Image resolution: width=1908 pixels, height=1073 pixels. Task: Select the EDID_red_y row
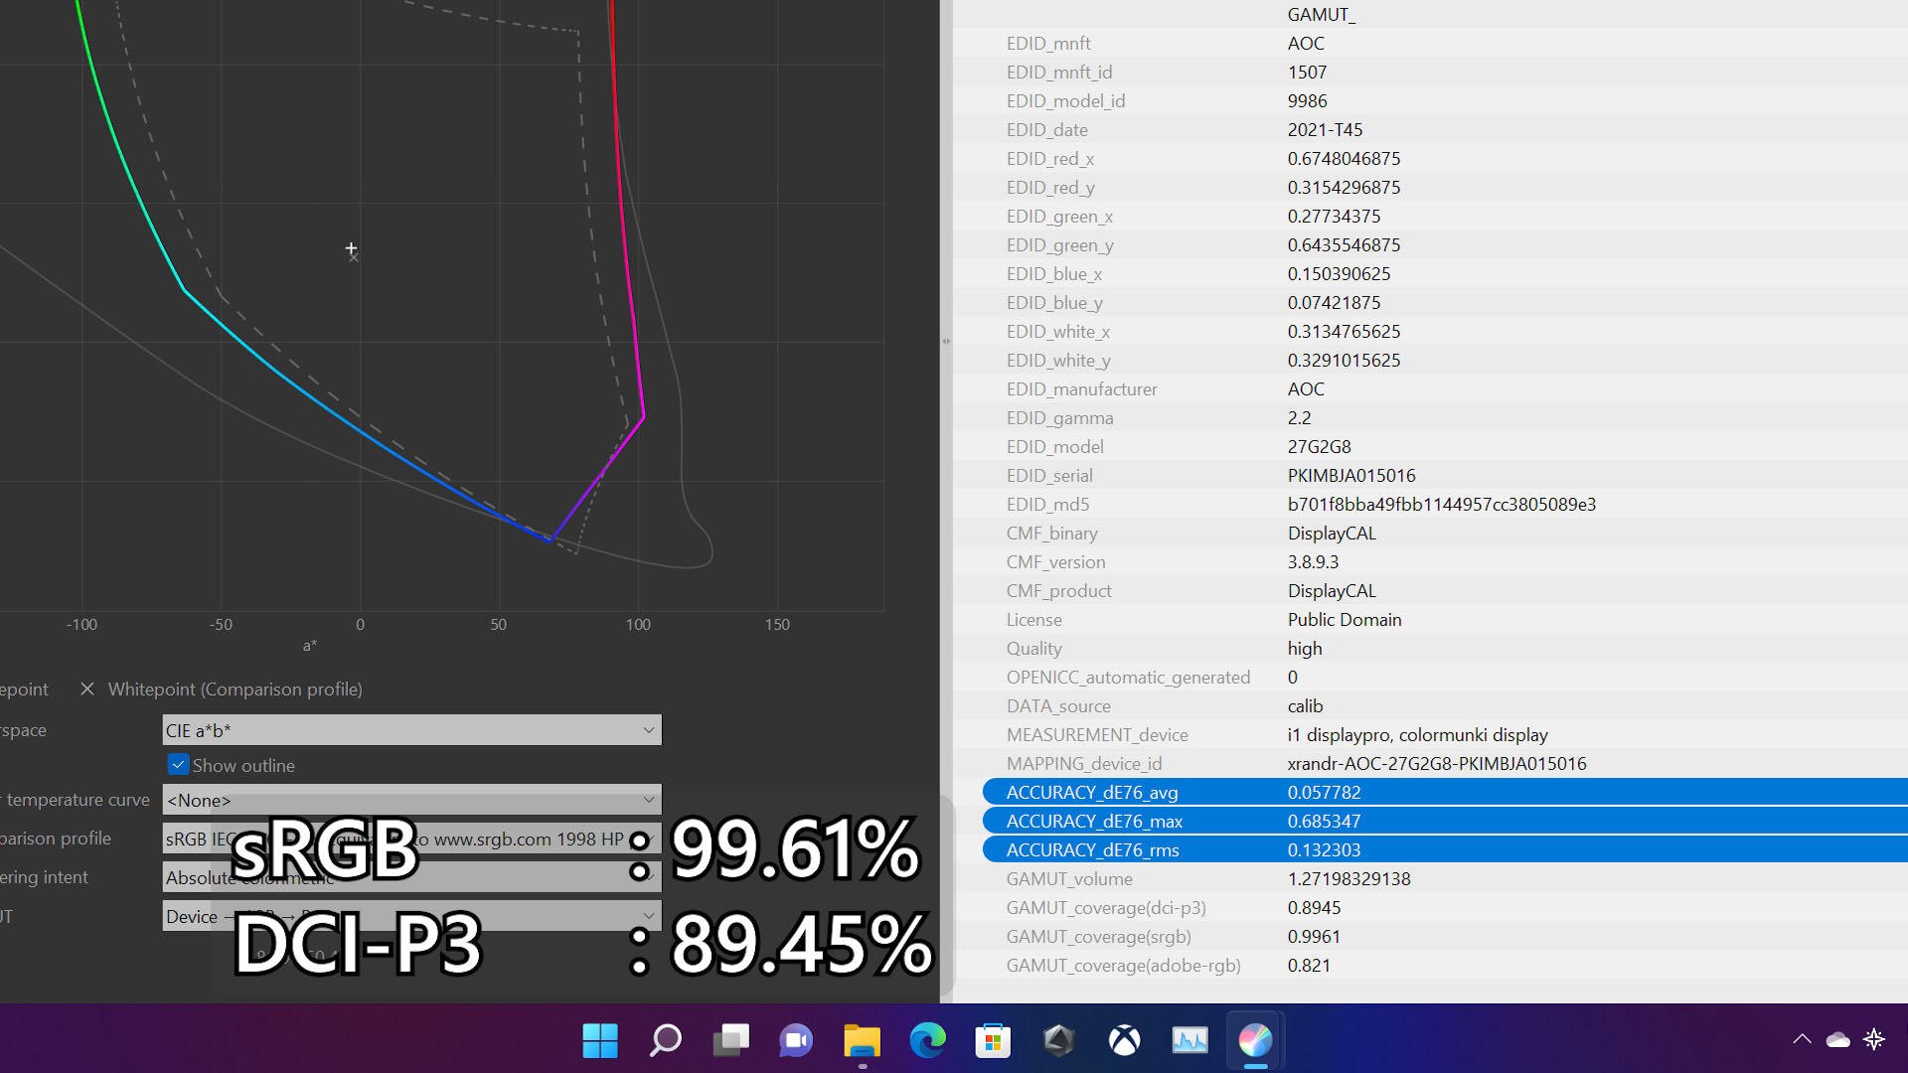pyautogui.click(x=1430, y=187)
